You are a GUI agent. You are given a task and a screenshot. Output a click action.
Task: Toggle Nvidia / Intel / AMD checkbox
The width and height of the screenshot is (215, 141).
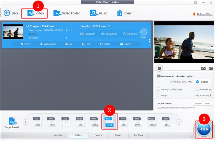(172, 82)
